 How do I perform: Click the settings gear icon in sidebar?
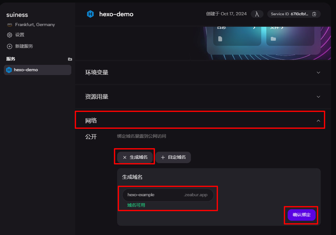click(x=10, y=35)
